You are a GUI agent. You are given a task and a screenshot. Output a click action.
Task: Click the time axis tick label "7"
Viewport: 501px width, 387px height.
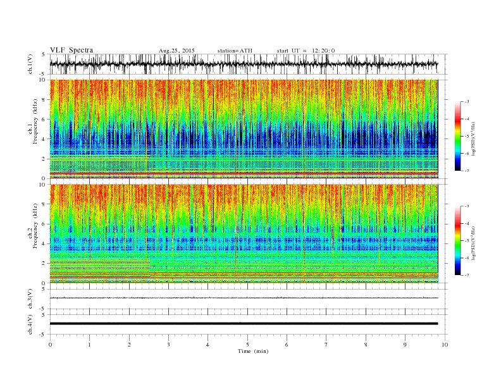pyautogui.click(x=326, y=345)
